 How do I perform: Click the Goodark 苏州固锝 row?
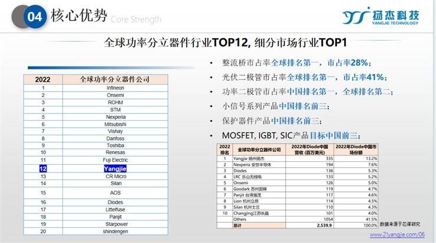(298, 189)
